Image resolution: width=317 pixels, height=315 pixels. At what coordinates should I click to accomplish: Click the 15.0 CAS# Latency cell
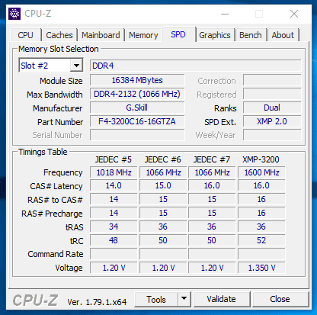163,185
